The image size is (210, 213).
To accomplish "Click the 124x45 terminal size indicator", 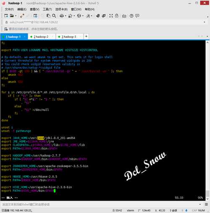I will [x=144, y=210].
